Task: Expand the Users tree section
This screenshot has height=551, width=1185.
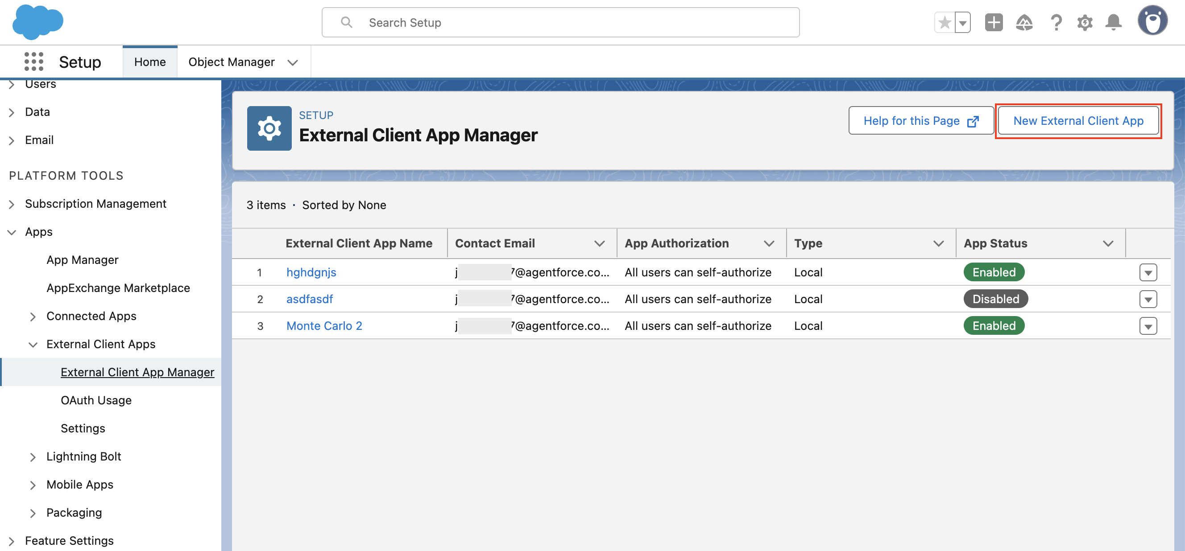Action: (x=12, y=84)
